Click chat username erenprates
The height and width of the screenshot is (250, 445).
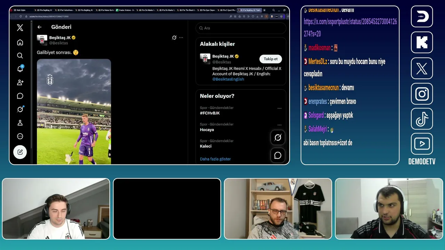click(318, 101)
